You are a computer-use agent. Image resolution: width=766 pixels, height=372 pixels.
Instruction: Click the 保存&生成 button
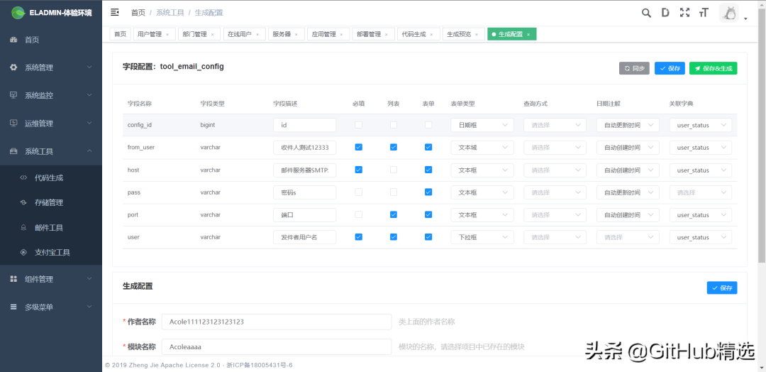714,68
